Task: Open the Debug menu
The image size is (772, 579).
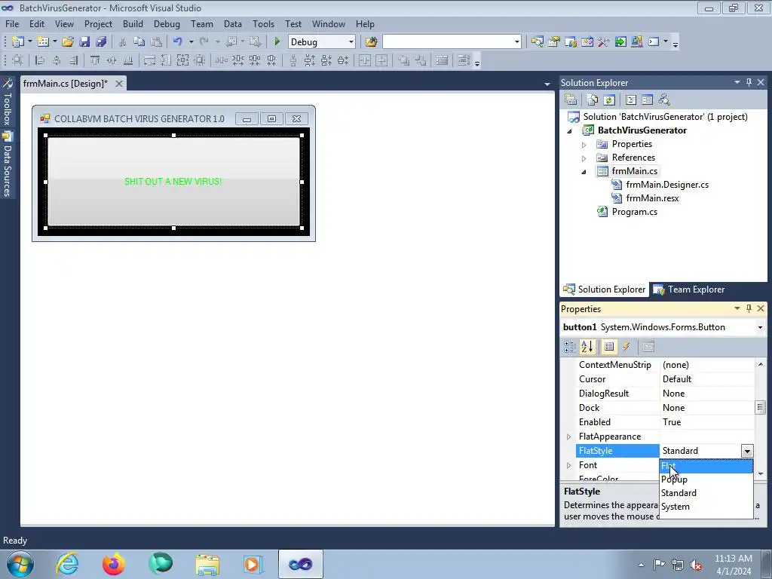Action: [x=167, y=23]
